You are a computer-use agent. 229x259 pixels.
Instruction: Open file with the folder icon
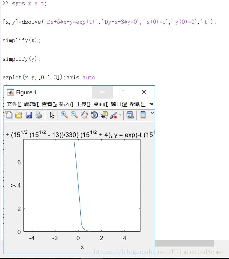coord(18,115)
